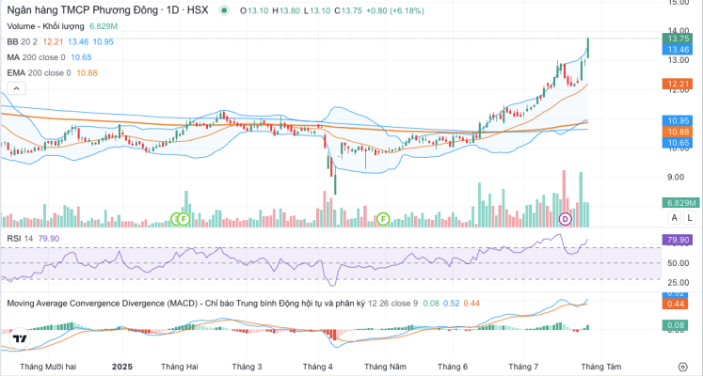This screenshot has width=703, height=376.
Task: Click the green 0.08 MACD histogram label
Action: (676, 325)
